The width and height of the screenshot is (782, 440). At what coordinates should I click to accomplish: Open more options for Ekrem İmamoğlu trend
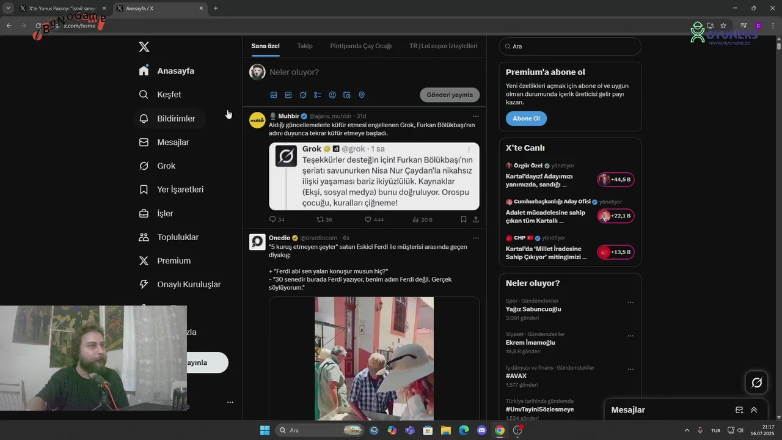click(630, 336)
